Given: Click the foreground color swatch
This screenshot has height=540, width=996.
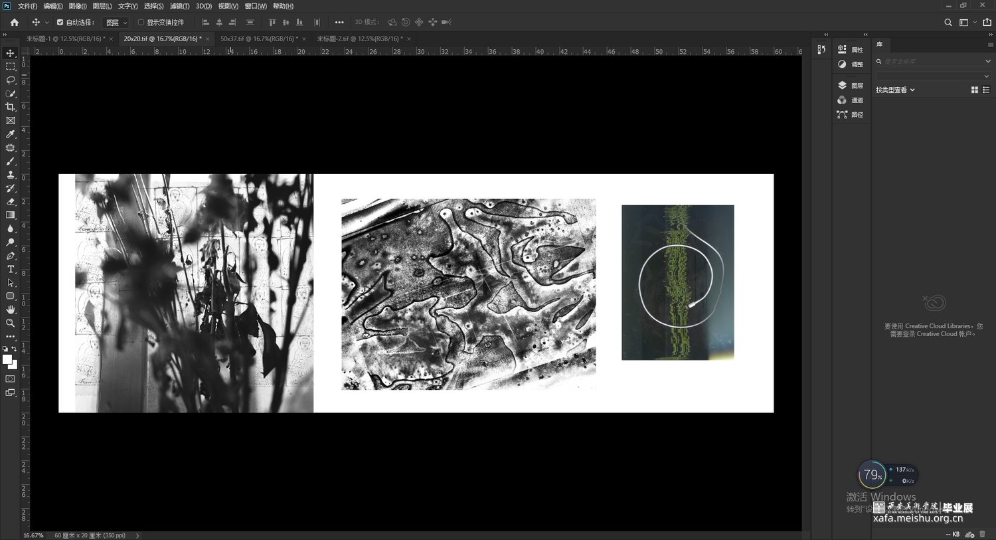Looking at the screenshot, I should click(7, 359).
